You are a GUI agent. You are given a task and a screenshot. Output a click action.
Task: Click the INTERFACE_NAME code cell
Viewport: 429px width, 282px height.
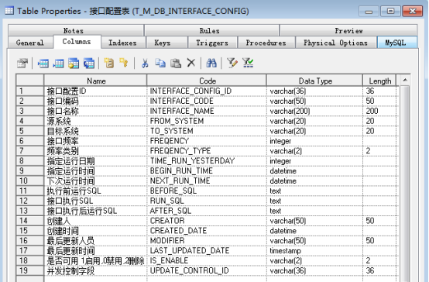[207, 111]
